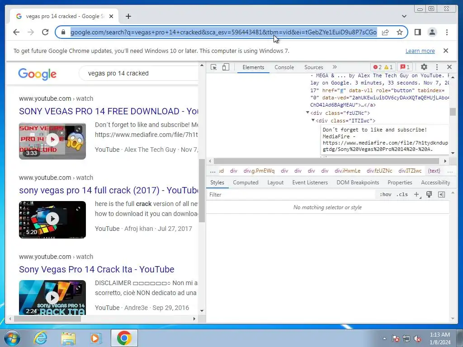Image resolution: width=463 pixels, height=347 pixels.
Task: Open Chrome's three-dot main menu
Action: coord(447,32)
